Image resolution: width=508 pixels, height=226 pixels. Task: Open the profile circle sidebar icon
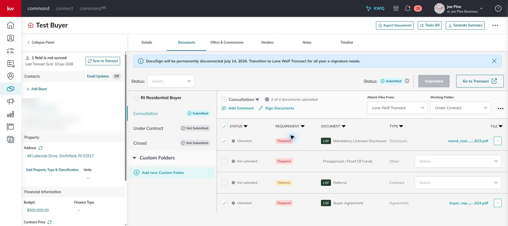pos(11,76)
